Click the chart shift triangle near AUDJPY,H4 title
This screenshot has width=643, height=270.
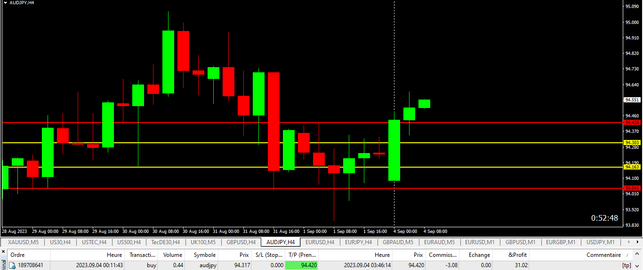[5, 2]
